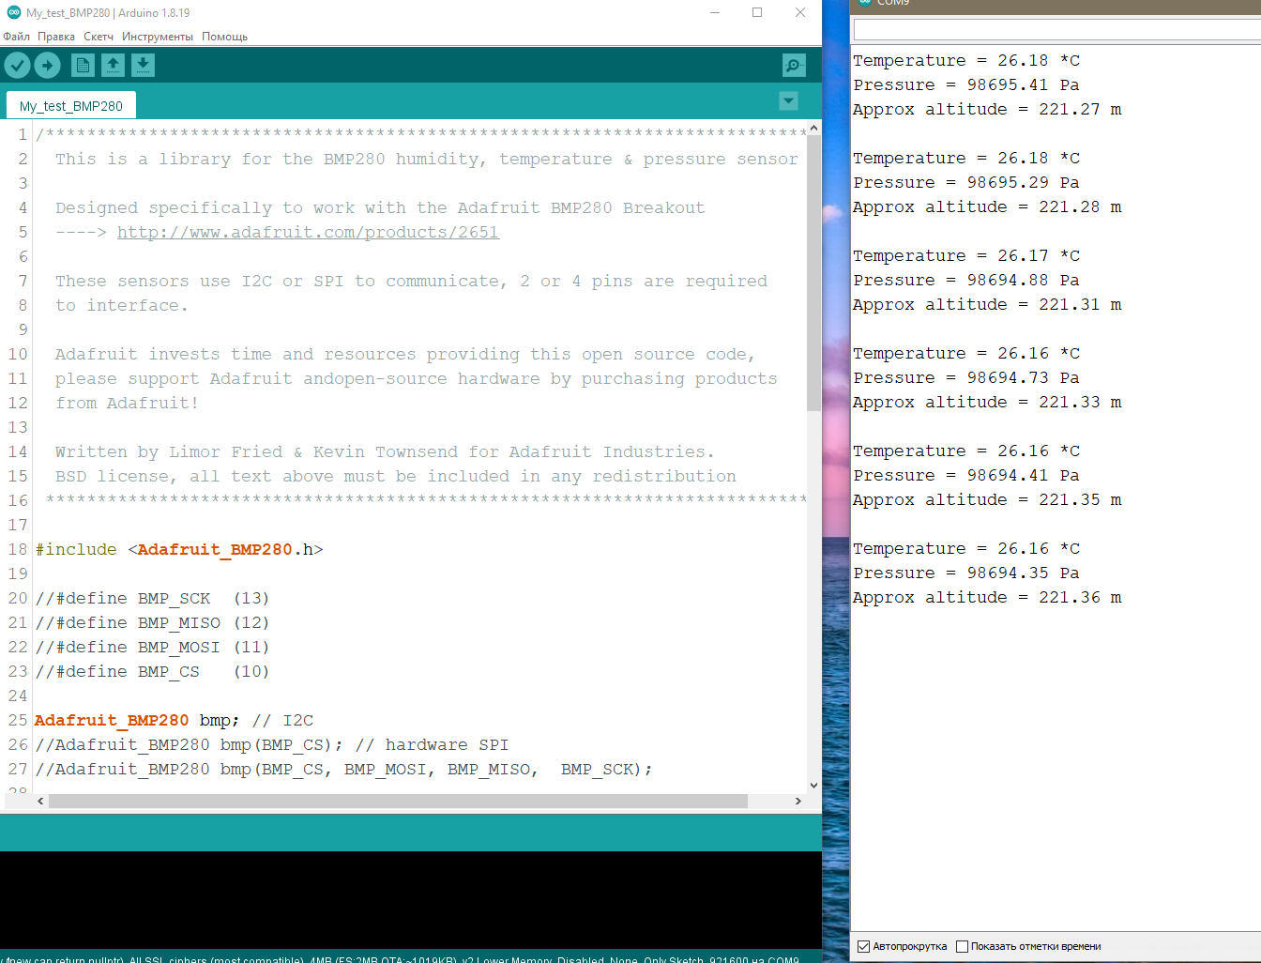
Task: Click 'Pressure = 98694.88 Pa' reading
Action: coord(966,280)
